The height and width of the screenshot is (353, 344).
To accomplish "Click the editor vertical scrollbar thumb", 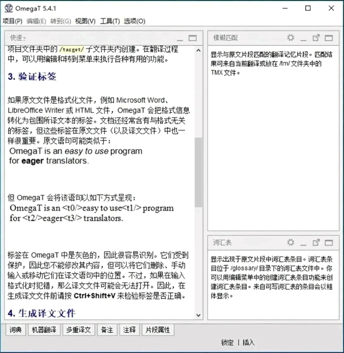I will (x=198, y=172).
